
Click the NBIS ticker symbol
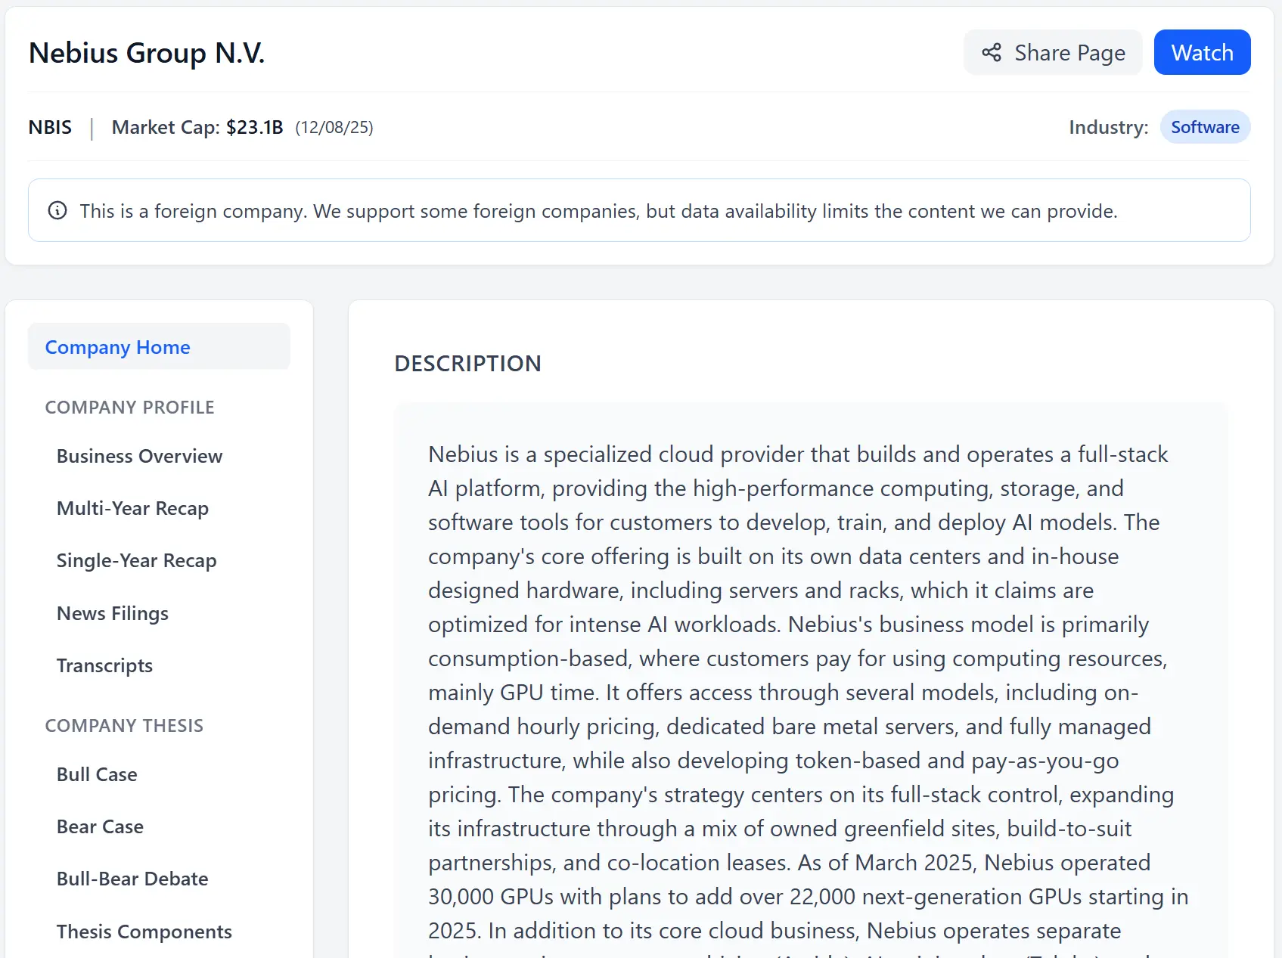coord(51,127)
